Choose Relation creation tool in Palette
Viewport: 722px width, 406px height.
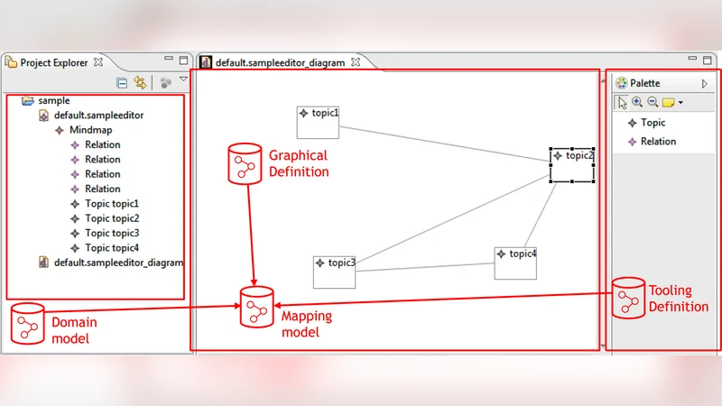657,142
